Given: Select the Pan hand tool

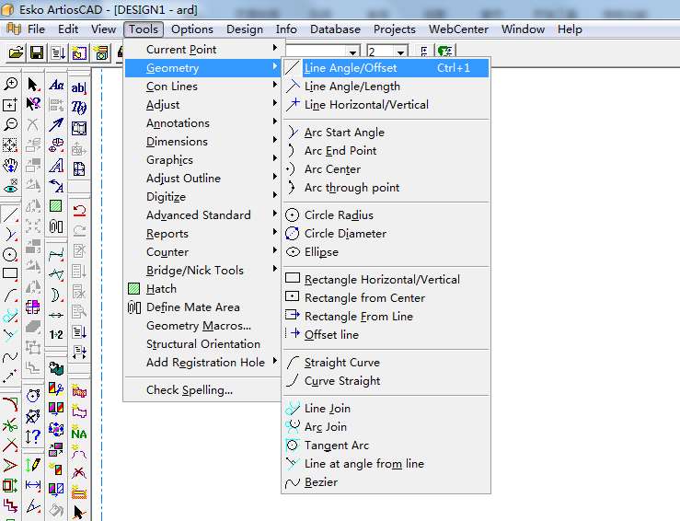Looking at the screenshot, I should tap(10, 165).
